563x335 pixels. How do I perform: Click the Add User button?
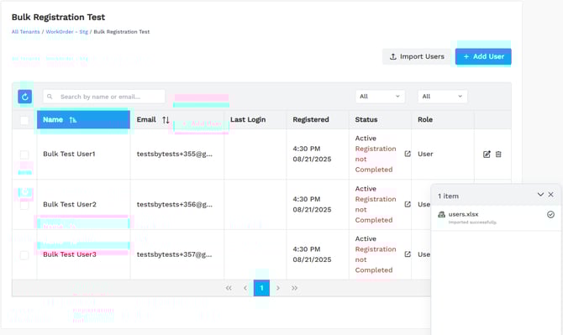(483, 56)
